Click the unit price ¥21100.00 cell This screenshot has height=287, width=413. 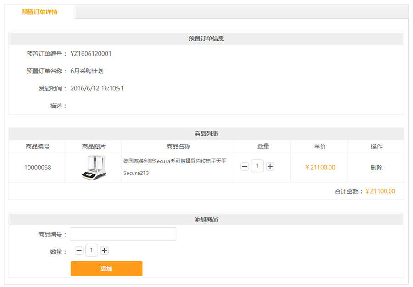(320, 168)
